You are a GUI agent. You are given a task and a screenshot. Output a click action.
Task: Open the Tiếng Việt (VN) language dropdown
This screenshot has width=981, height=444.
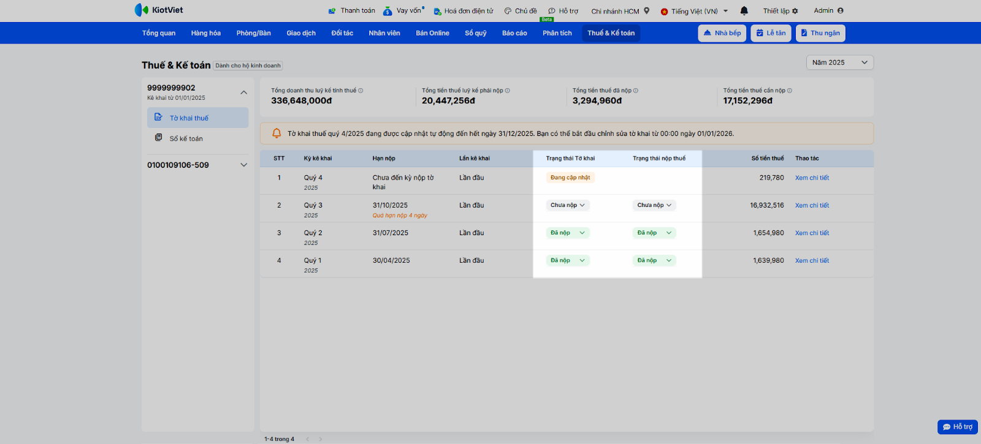[x=694, y=11]
